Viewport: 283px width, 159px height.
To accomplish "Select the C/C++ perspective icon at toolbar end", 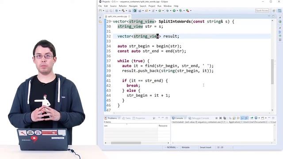I will (x=279, y=11).
